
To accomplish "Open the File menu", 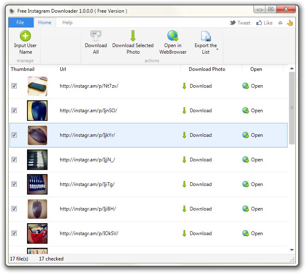I will click(20, 23).
